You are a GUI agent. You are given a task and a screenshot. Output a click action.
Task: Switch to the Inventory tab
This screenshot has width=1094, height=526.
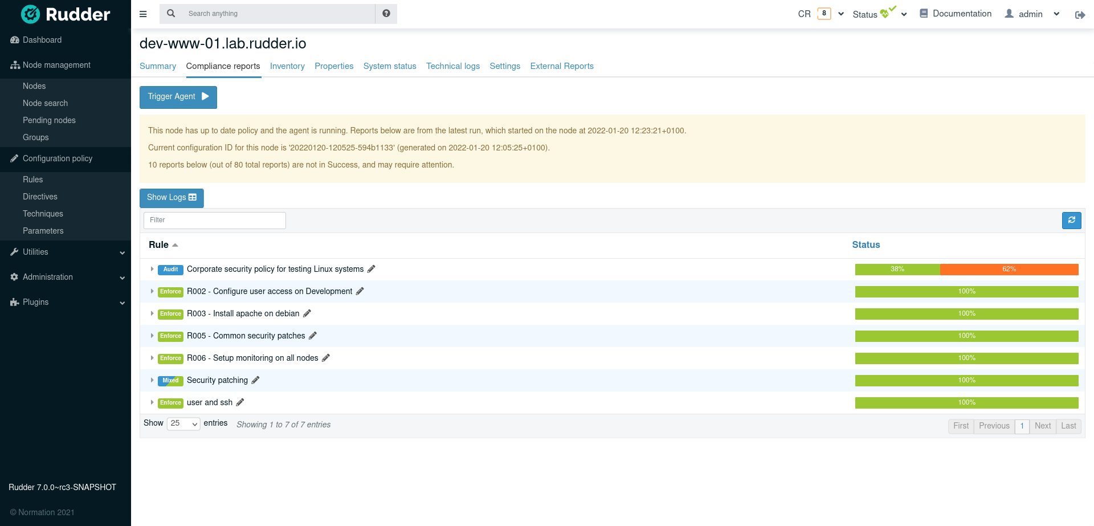coord(287,66)
